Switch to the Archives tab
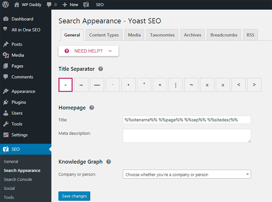Screen dimensions: 272x202 [x=192, y=35]
